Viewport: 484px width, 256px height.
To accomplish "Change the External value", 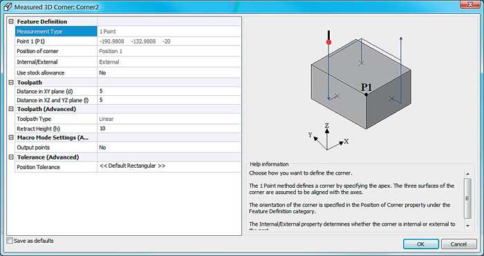I will pyautogui.click(x=169, y=62).
